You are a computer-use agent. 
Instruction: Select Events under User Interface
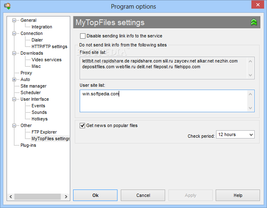(38, 106)
